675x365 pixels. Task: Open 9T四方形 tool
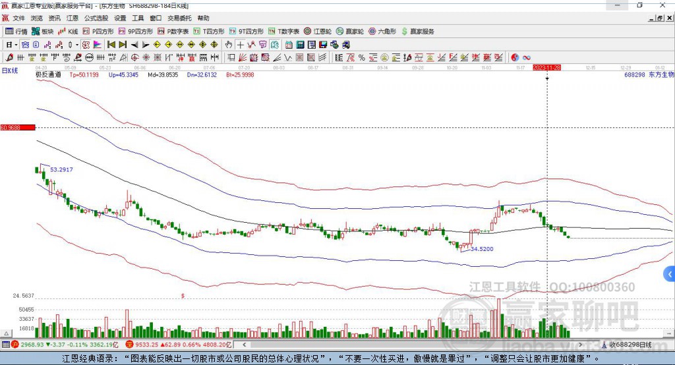point(247,32)
